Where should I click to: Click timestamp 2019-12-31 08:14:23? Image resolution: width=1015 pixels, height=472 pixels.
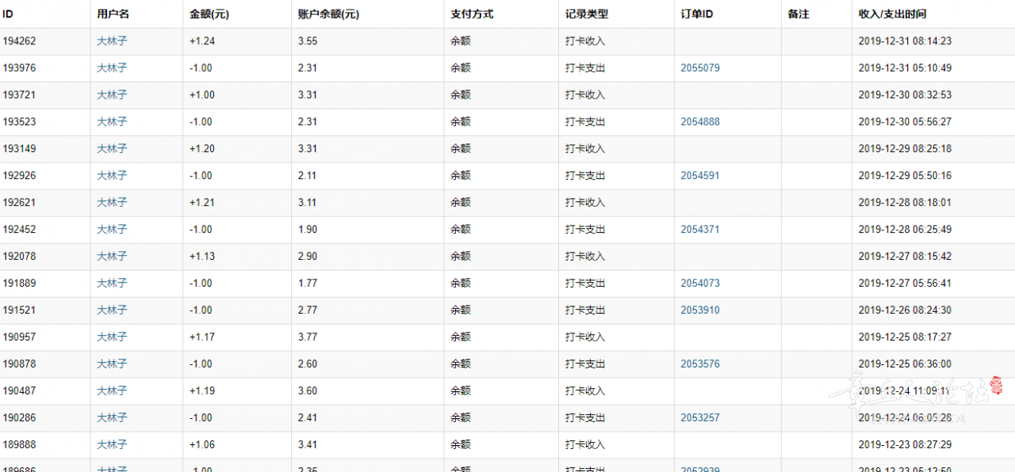point(905,41)
